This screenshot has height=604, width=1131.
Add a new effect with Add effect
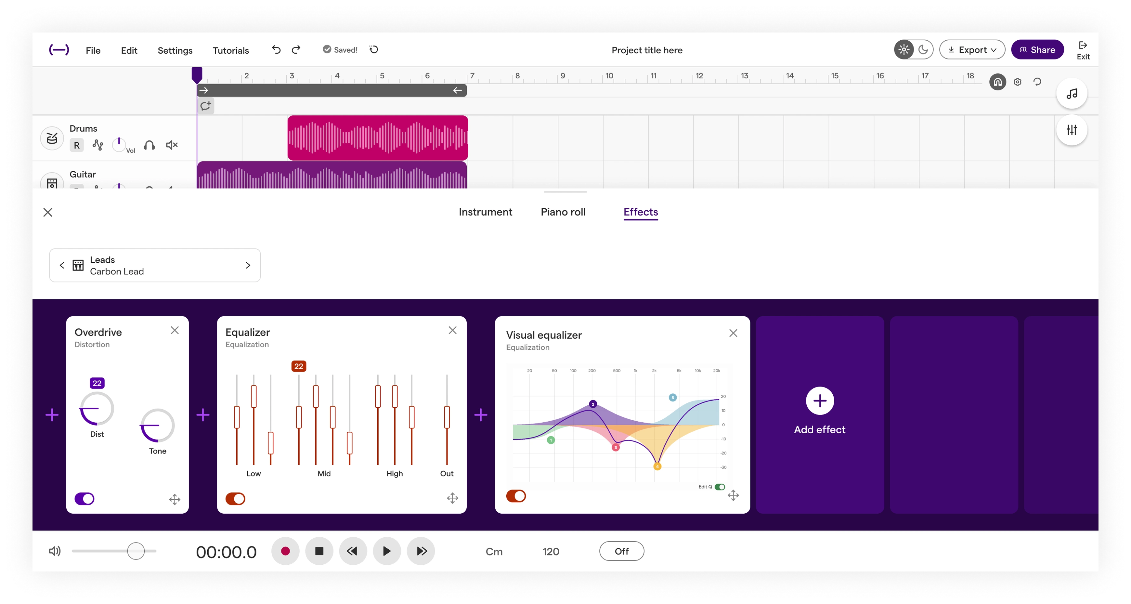tap(819, 412)
